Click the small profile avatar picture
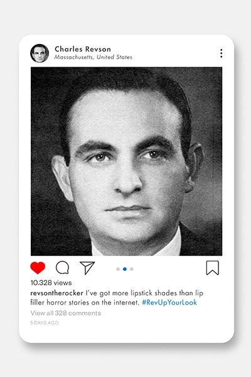 pos(40,53)
